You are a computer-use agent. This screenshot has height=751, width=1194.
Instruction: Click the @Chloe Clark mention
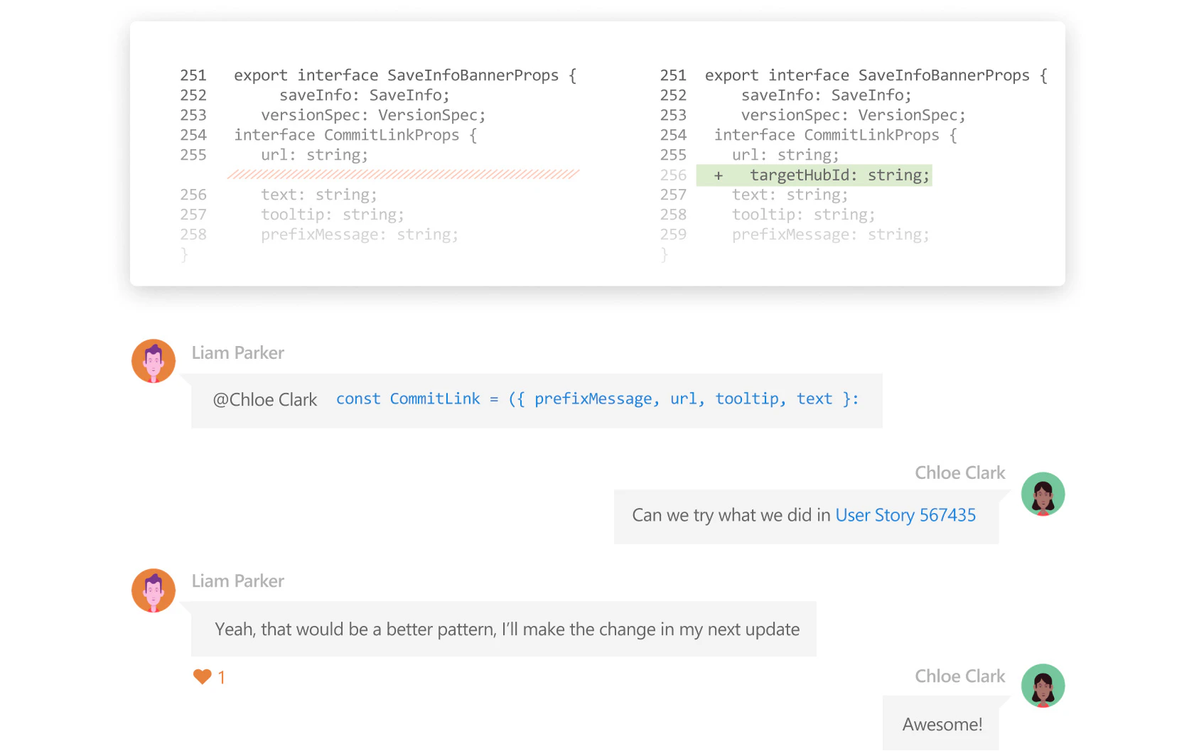coord(265,399)
